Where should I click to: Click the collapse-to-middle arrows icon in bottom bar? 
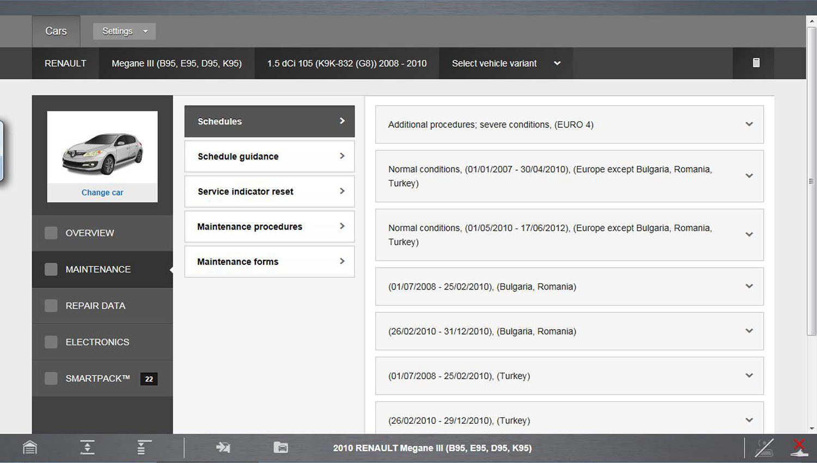click(87, 448)
